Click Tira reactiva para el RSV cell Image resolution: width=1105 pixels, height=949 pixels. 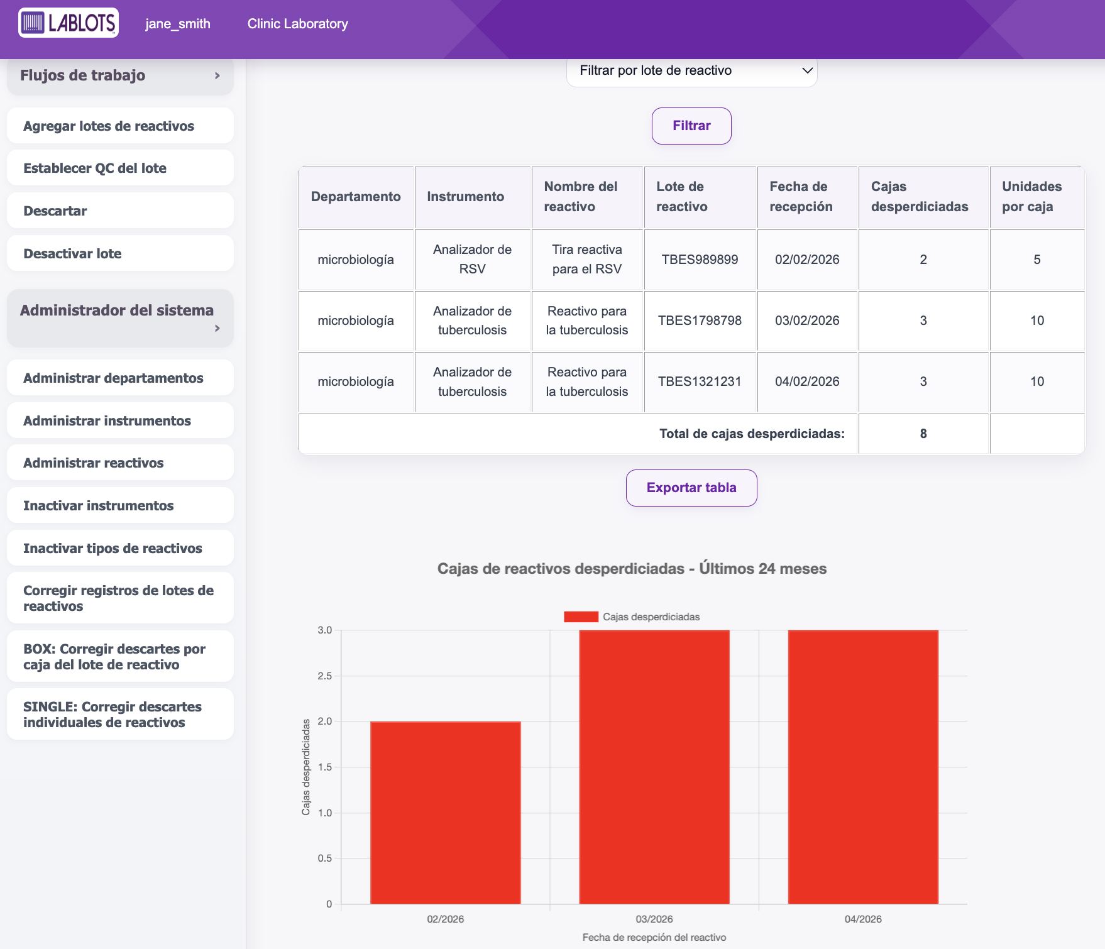(x=587, y=260)
